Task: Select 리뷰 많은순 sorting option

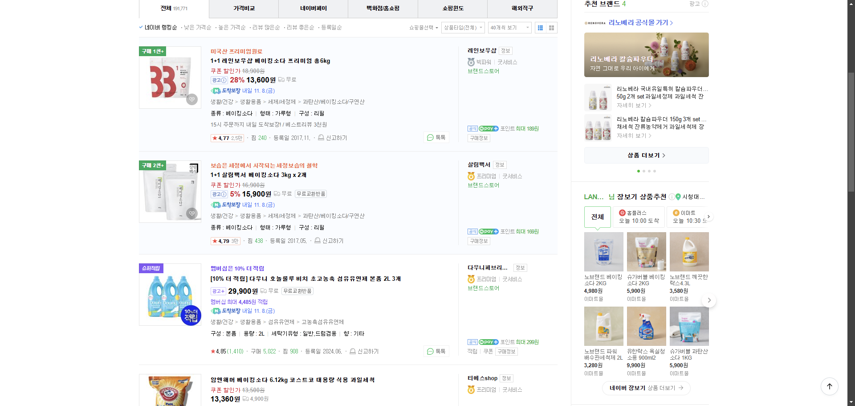Action: 266,27
